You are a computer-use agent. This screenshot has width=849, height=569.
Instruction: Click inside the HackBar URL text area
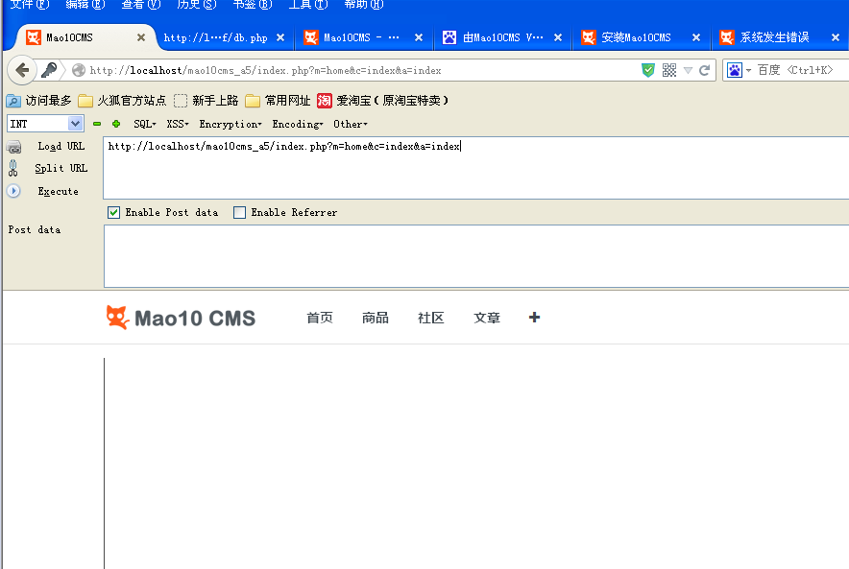476,168
